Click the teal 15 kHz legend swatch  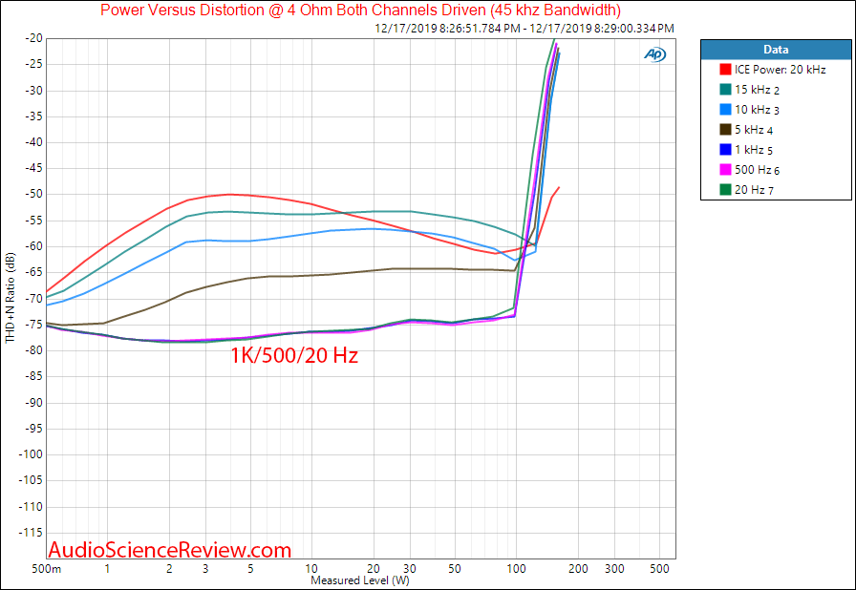click(x=723, y=90)
